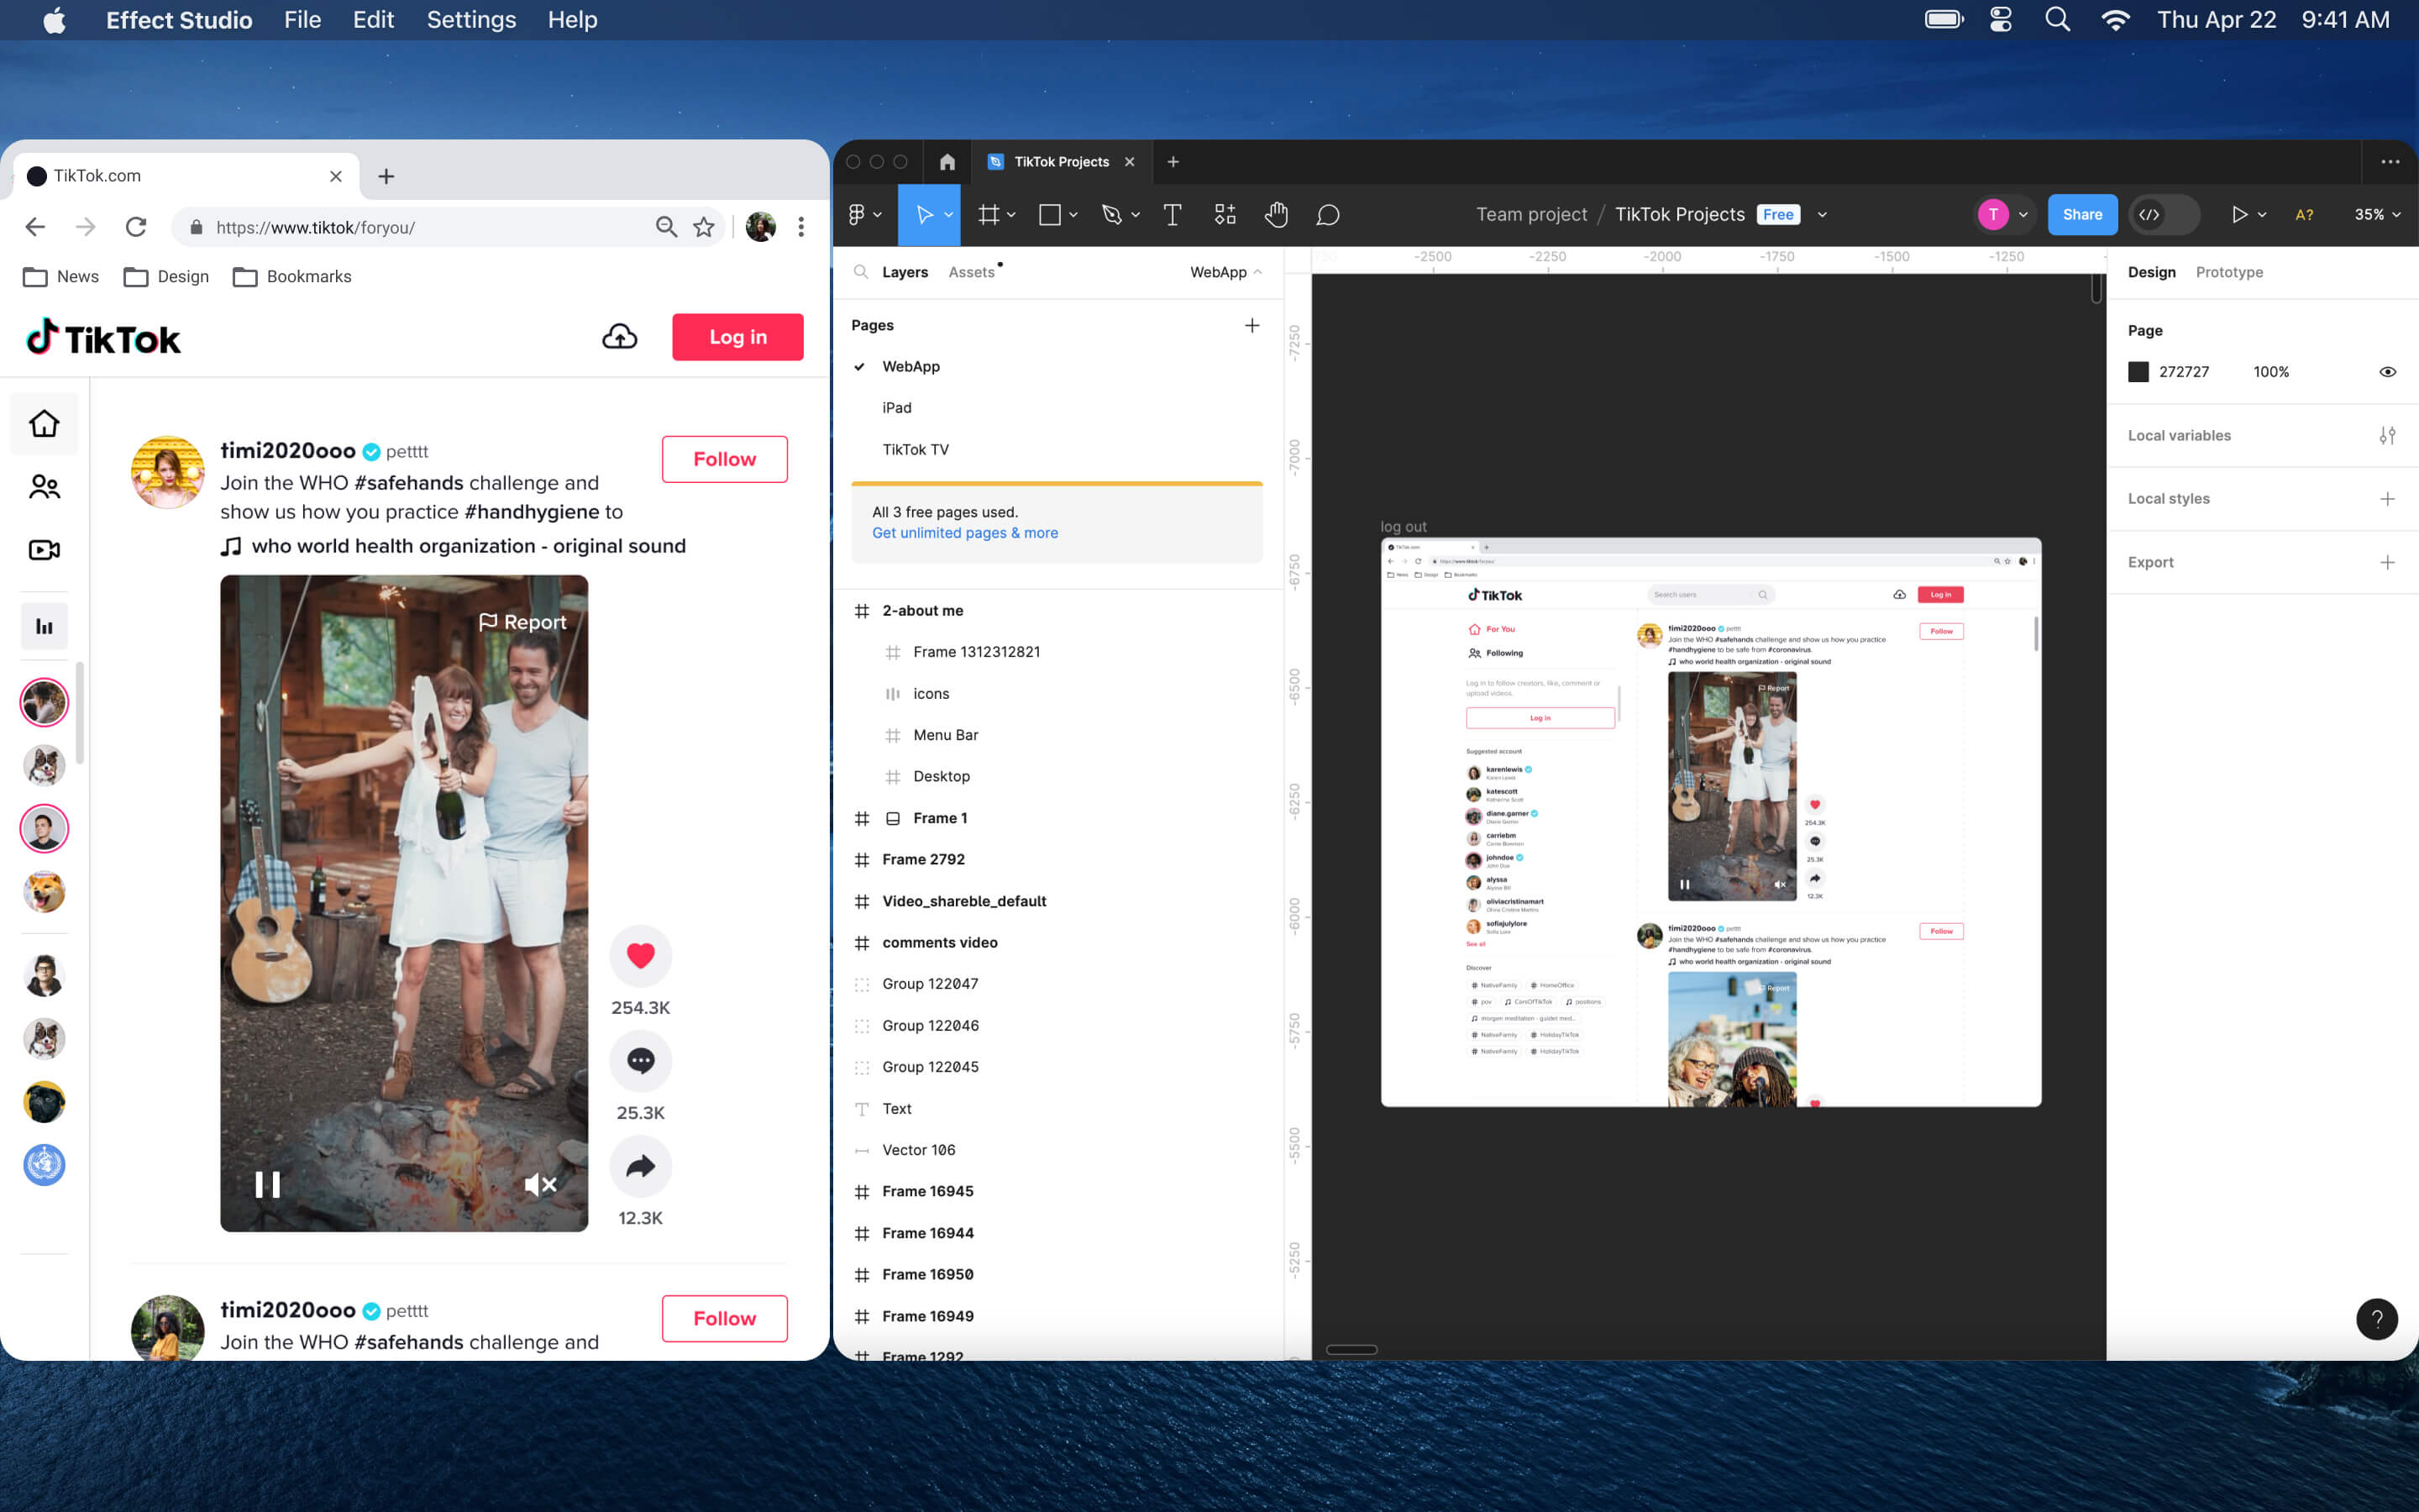Select the Video_shareble_default layer

pos(963,901)
